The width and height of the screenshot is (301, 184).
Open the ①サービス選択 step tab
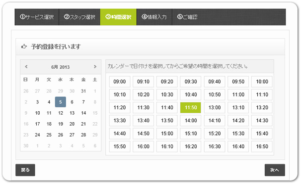(37, 17)
